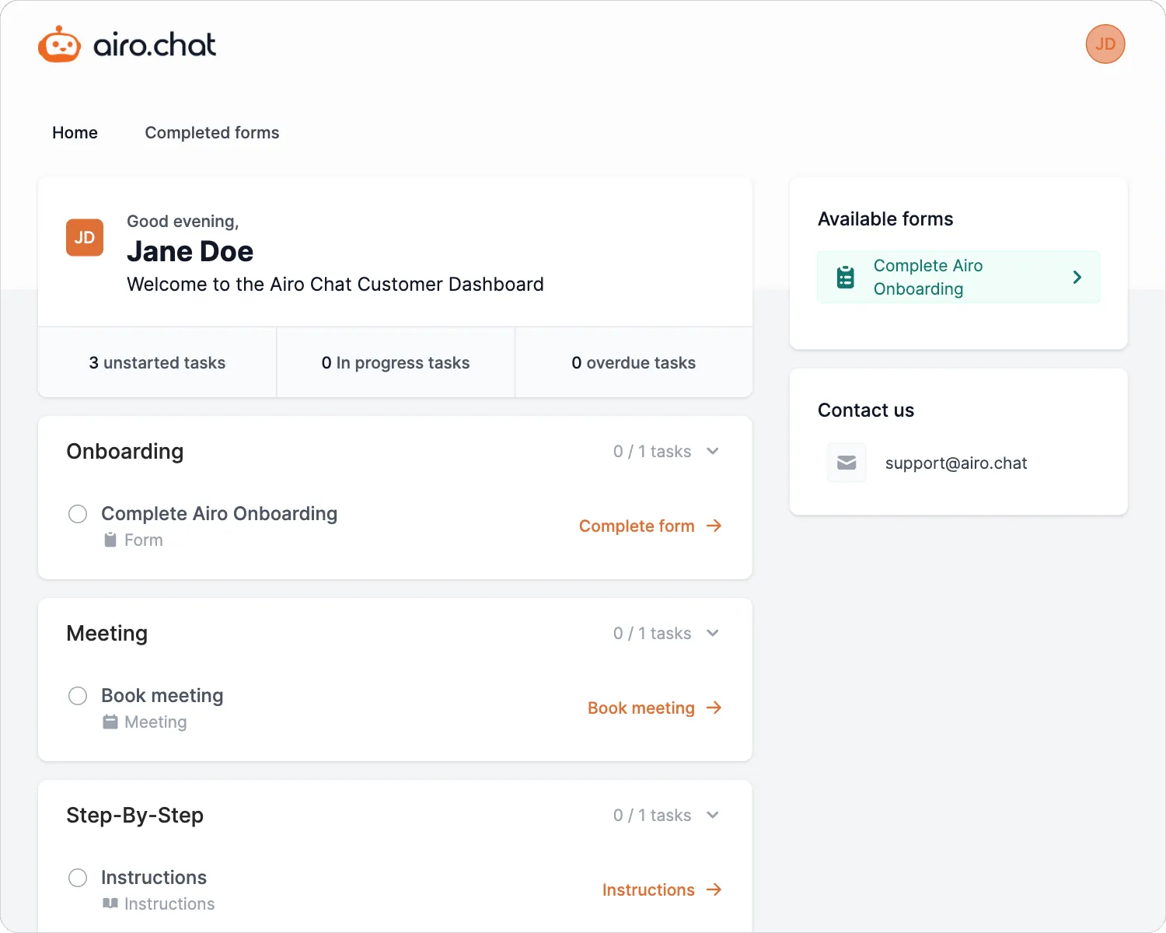Click the airo.chat robot logo icon

tap(59, 44)
